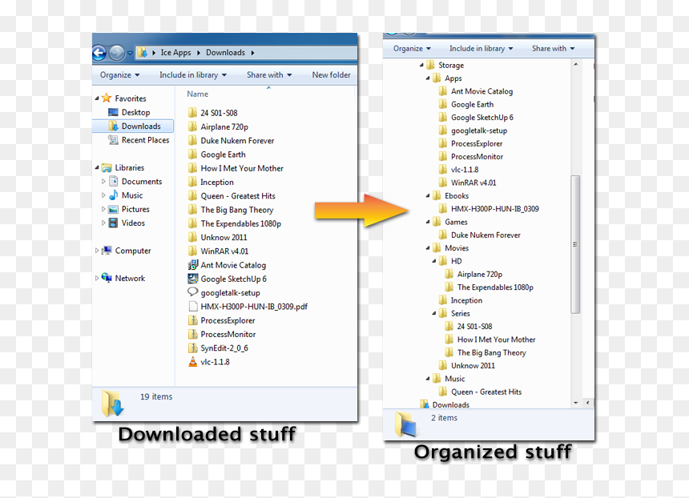The image size is (689, 498).
Task: Click the Back arrow in Downloads window
Action: [99, 53]
